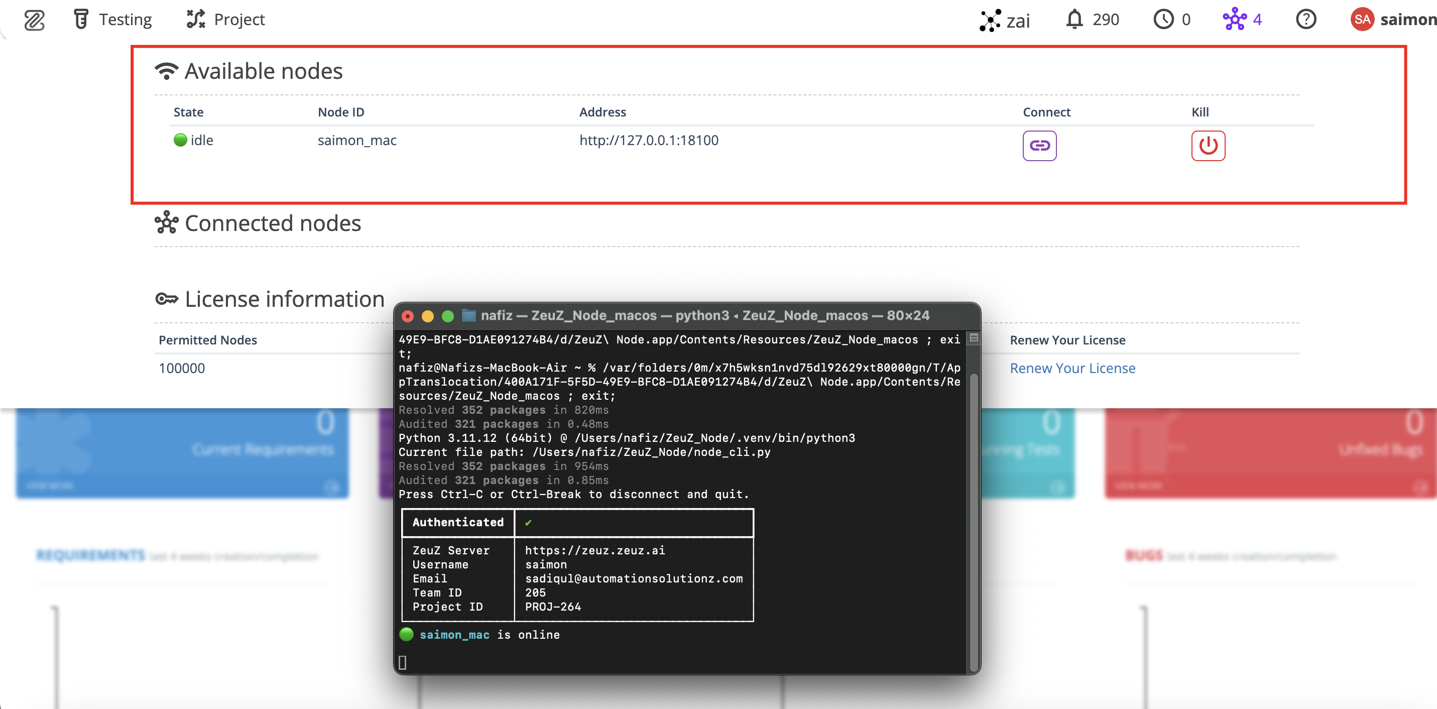
Task: Click the Project branch icon
Action: 196,19
